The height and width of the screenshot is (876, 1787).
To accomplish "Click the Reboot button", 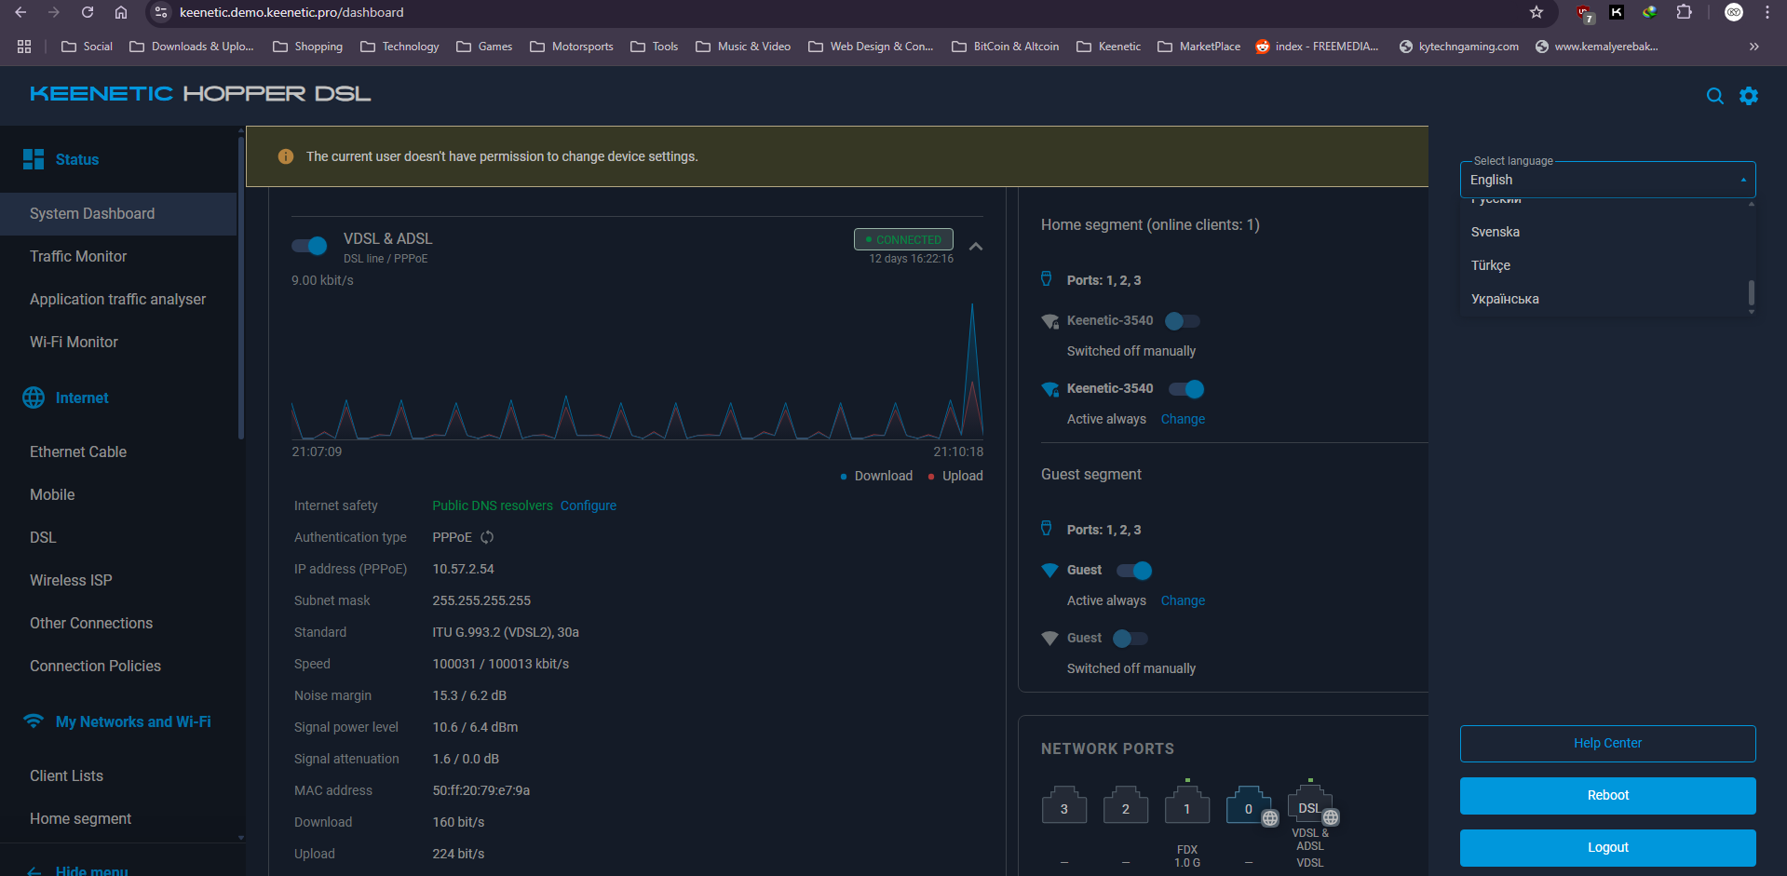I will click(1607, 795).
